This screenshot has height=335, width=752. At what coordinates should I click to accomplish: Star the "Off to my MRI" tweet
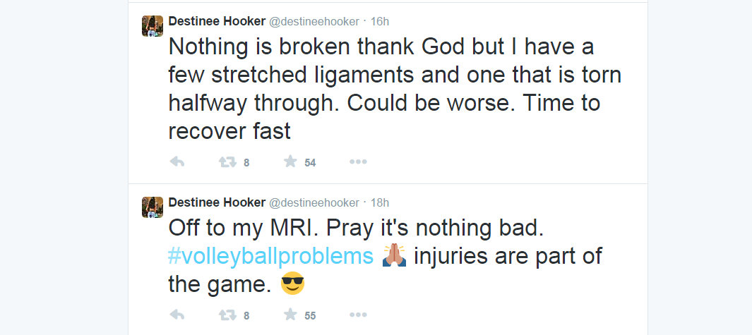click(x=290, y=315)
